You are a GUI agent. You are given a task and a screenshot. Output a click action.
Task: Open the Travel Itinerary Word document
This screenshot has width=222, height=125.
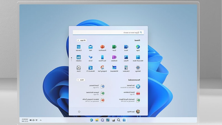[x=97, y=86]
